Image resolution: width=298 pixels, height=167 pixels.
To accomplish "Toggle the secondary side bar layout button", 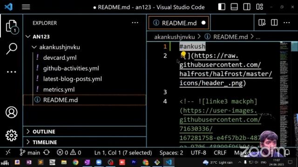I will (x=247, y=7).
